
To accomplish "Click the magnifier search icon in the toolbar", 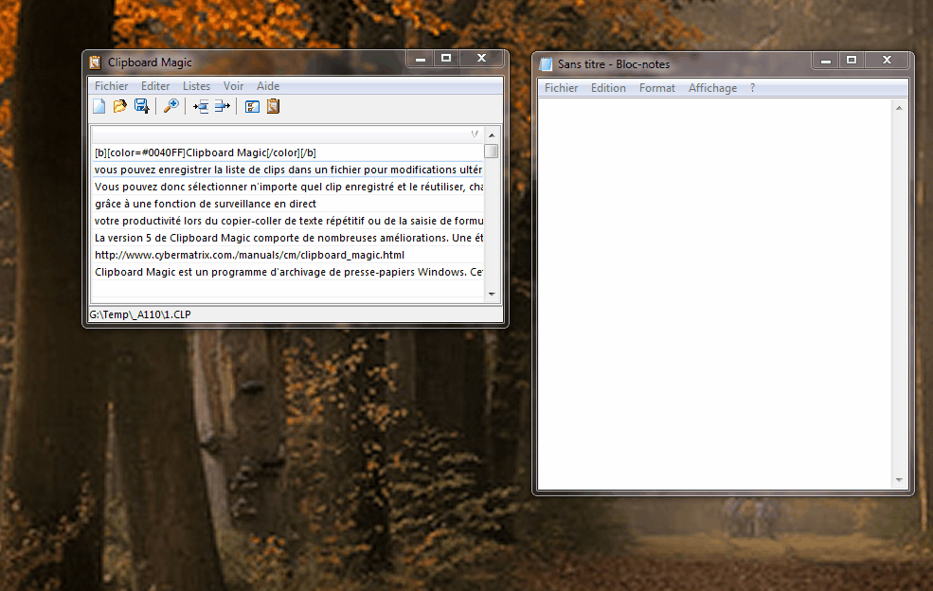I will [171, 106].
